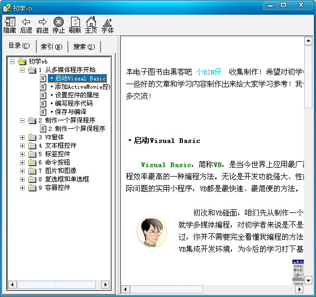This screenshot has height=297, width=316.
Task: Expand chapter 3 VB窗体
Action: coord(23,137)
